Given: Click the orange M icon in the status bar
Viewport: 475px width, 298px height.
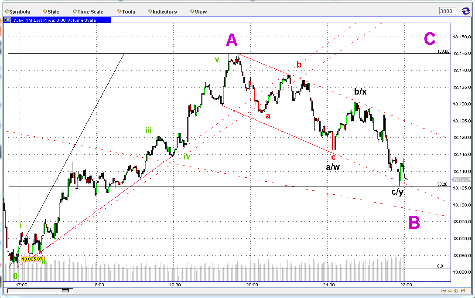Looking at the screenshot, I should point(463,291).
